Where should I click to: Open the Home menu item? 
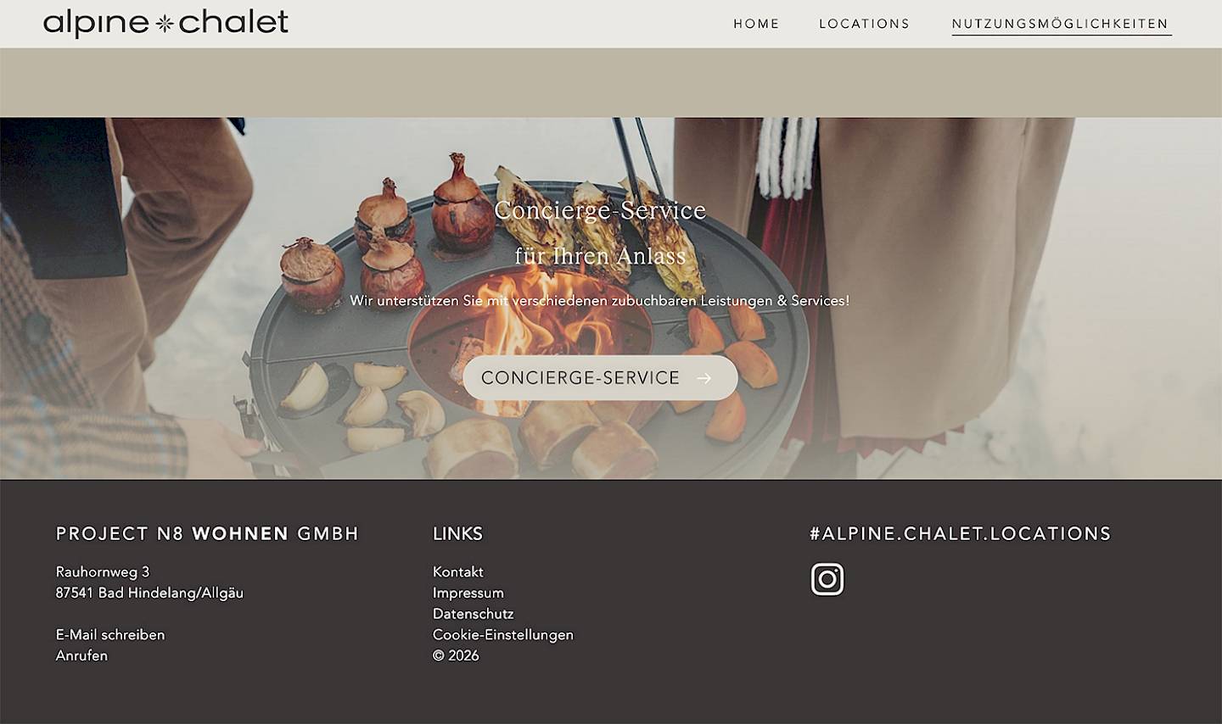(x=756, y=24)
